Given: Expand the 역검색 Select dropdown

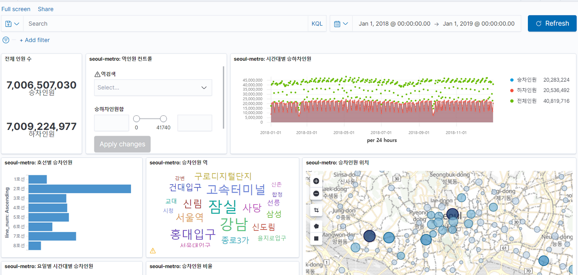Looking at the screenshot, I should (153, 87).
